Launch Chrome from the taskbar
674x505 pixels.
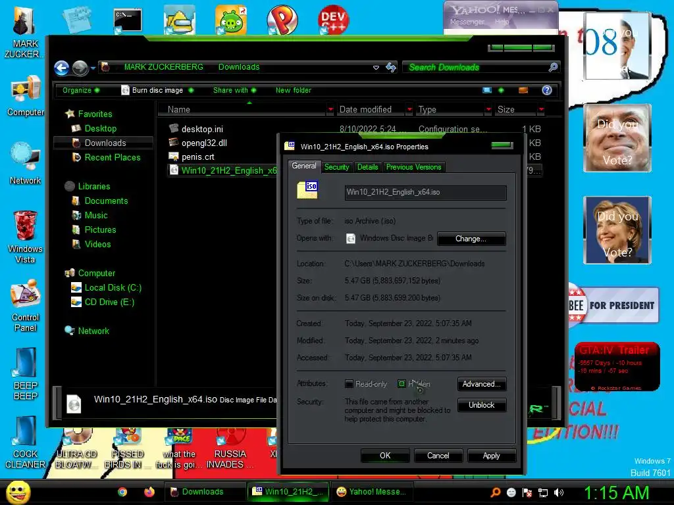pos(122,492)
